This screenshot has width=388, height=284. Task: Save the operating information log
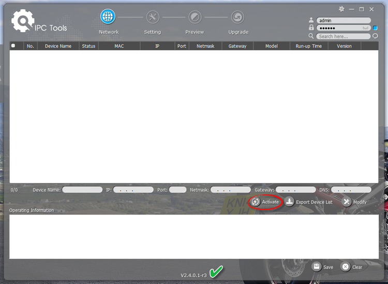pos(323,267)
